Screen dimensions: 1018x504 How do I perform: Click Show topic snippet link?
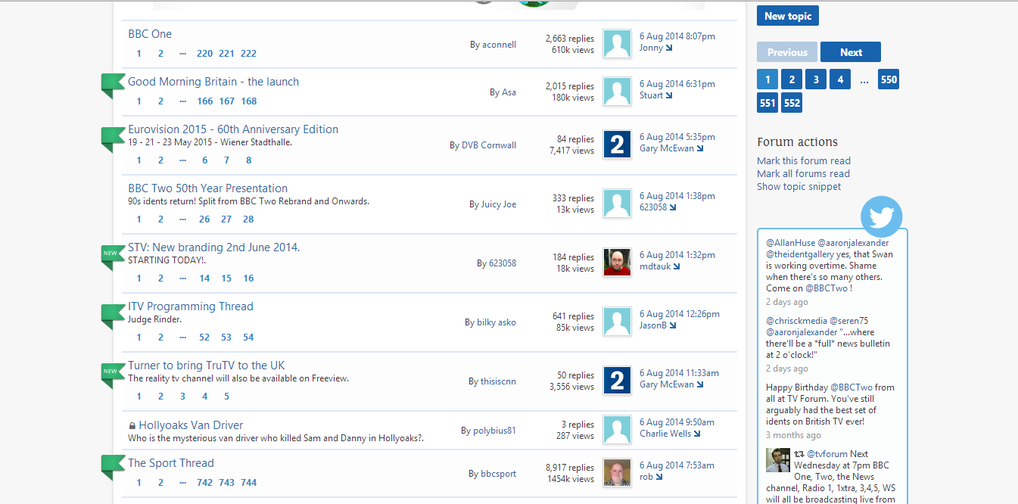(799, 187)
